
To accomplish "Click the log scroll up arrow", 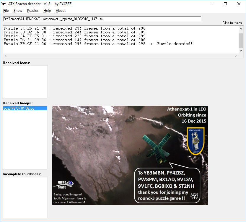I will (x=241, y=29).
